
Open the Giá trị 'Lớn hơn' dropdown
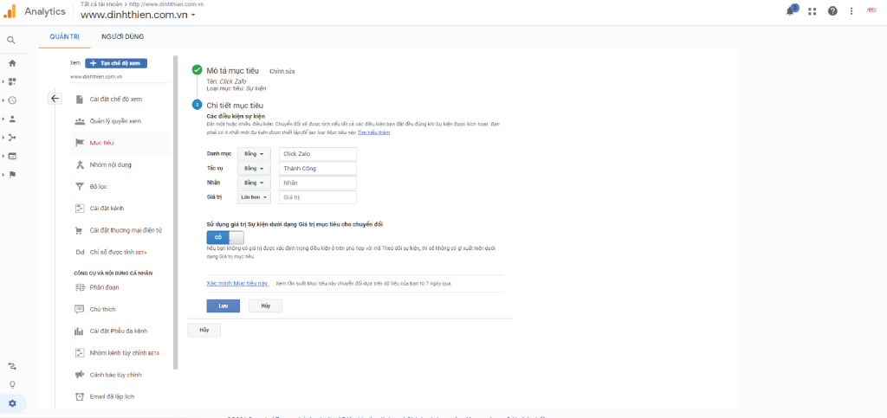(x=254, y=197)
